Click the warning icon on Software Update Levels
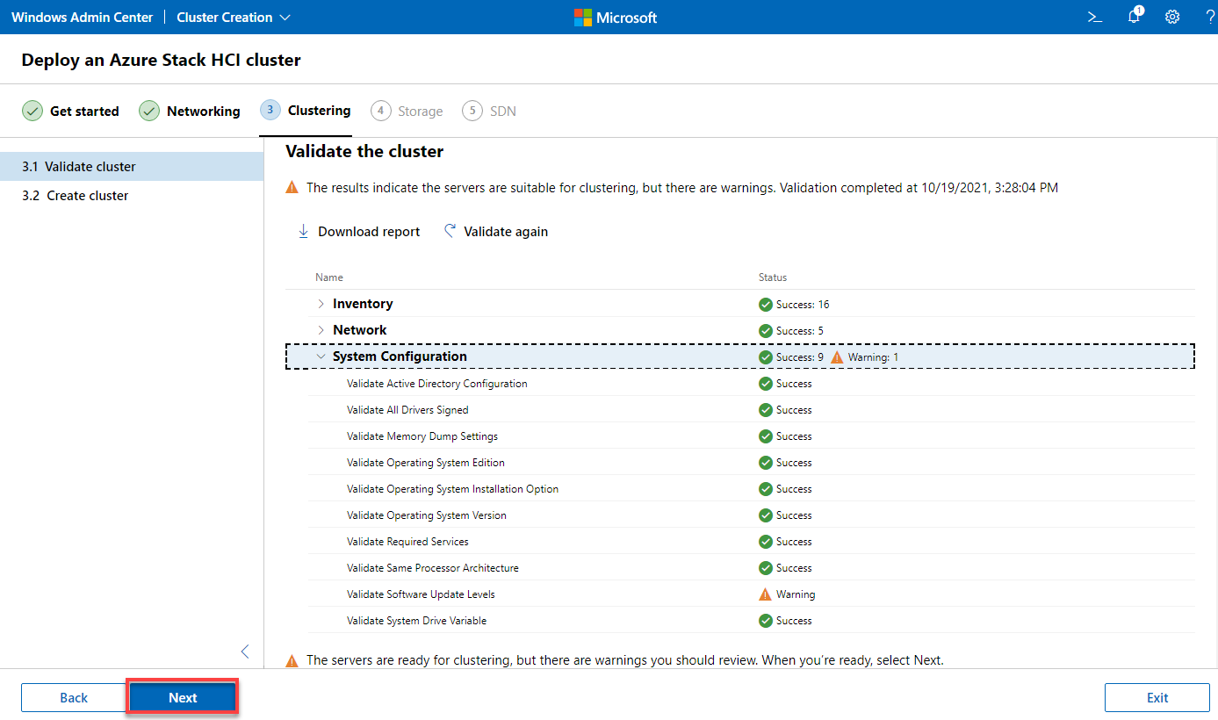The height and width of the screenshot is (720, 1218). (x=765, y=594)
